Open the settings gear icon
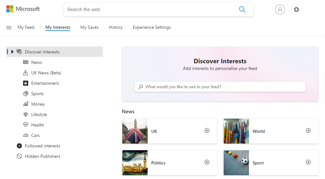325x179 pixels. 296,9
